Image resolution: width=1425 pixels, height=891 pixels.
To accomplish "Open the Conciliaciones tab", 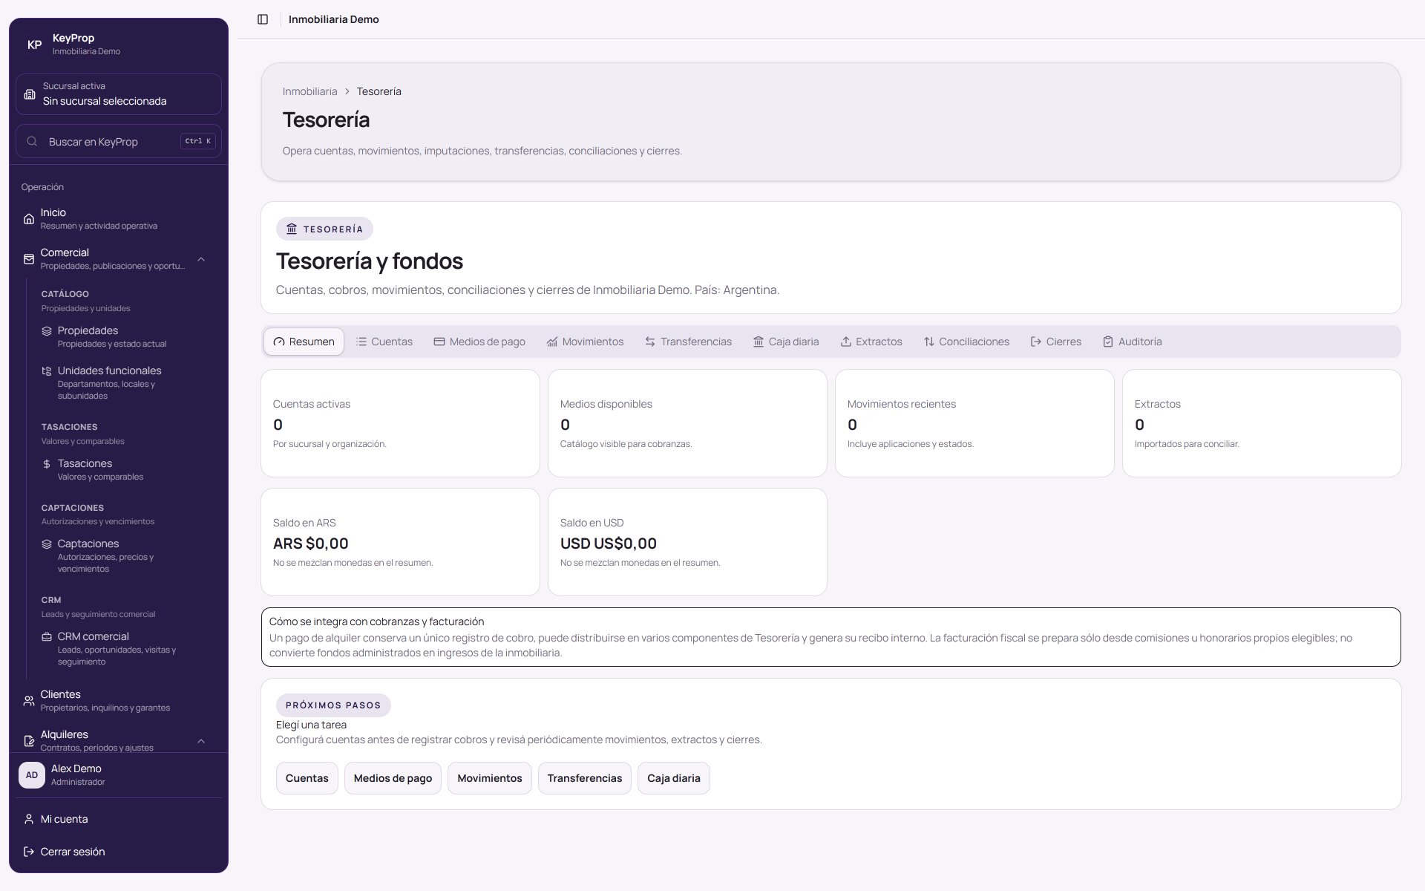I will pyautogui.click(x=966, y=342).
